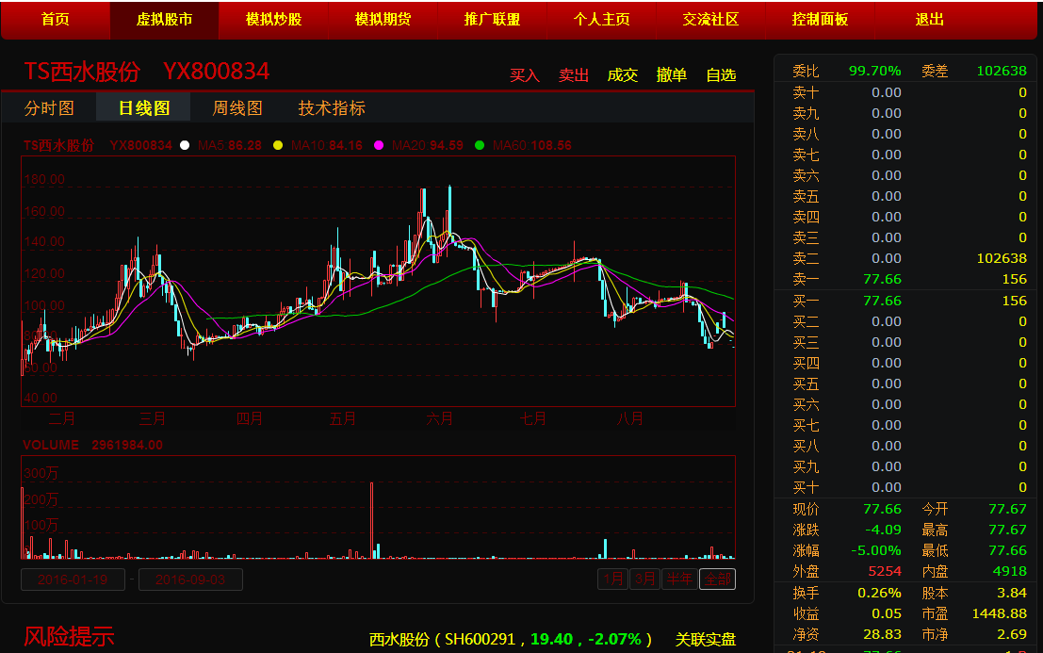Viewport: 1043px width, 653px height.
Task: Click 退出 to log out
Action: tap(929, 20)
